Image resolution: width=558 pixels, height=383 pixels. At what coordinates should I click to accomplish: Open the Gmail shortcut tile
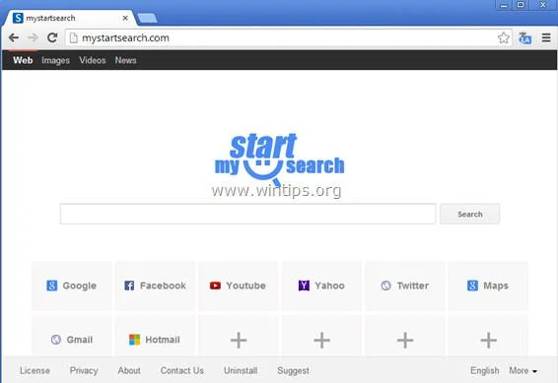click(72, 336)
